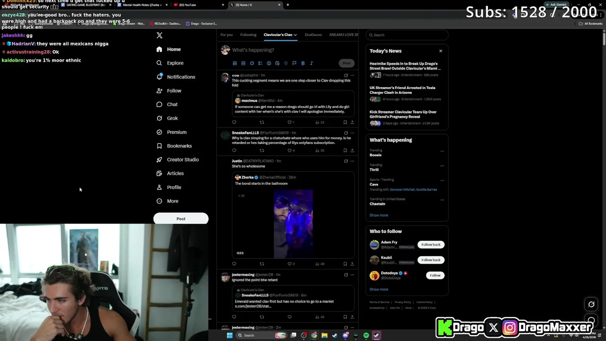Open Creator Studio in the sidebar
606x341 pixels.
coord(178,160)
